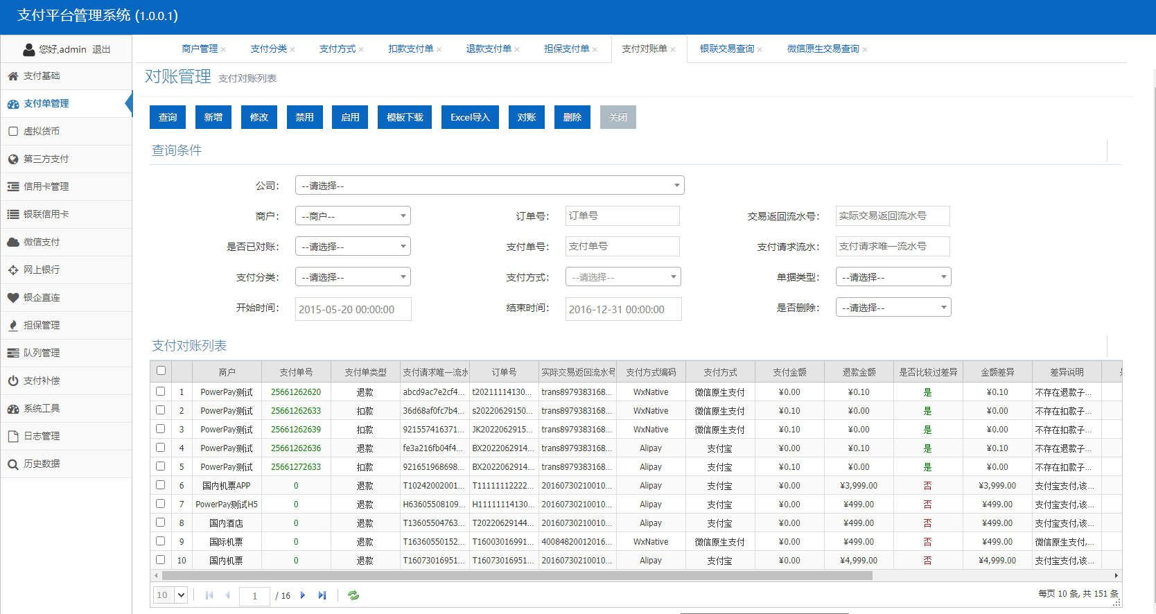This screenshot has width=1156, height=614.
Task: Refresh the reconciliation list
Action: tap(353, 595)
